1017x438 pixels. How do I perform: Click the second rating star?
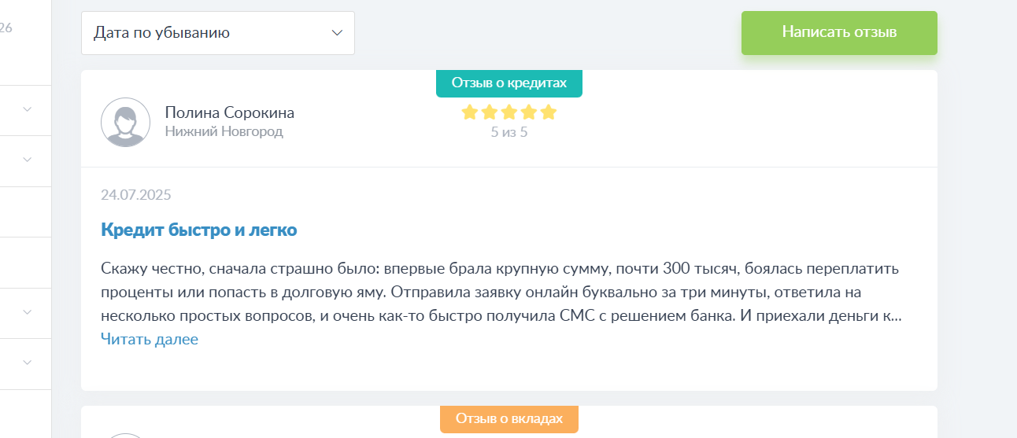tap(490, 112)
